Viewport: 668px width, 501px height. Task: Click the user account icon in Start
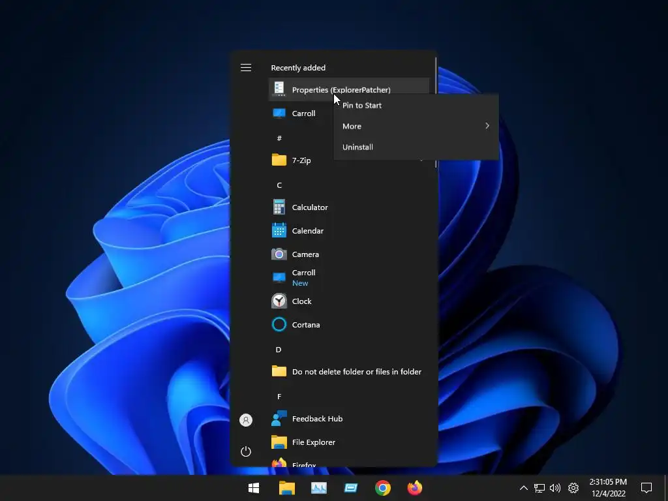(246, 420)
